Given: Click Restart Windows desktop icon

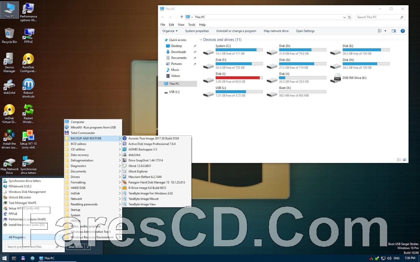Looking at the screenshot, I should pyautogui.click(x=28, y=114).
